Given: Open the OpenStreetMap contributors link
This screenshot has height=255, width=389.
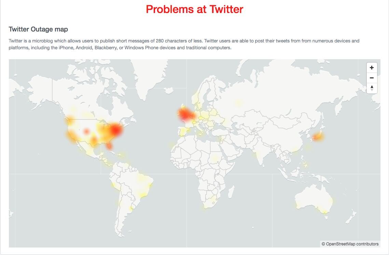Looking at the screenshot, I should [x=352, y=244].
